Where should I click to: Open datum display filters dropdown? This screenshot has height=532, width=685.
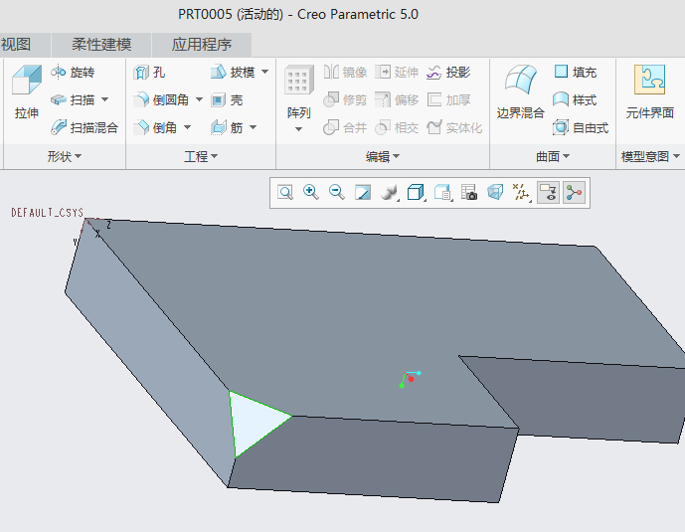(x=521, y=192)
